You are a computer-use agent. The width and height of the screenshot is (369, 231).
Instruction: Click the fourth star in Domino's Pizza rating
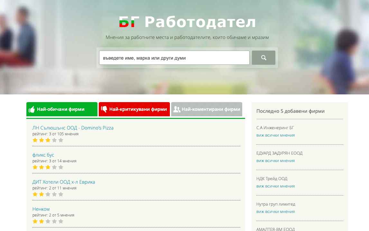click(54, 140)
